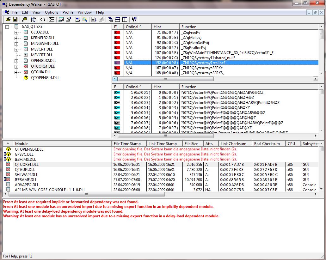The width and height of the screenshot is (326, 260).
Task: Click yellow question mark icon of QTOPENGL4.DLL in tree
Action: tap(26, 78)
